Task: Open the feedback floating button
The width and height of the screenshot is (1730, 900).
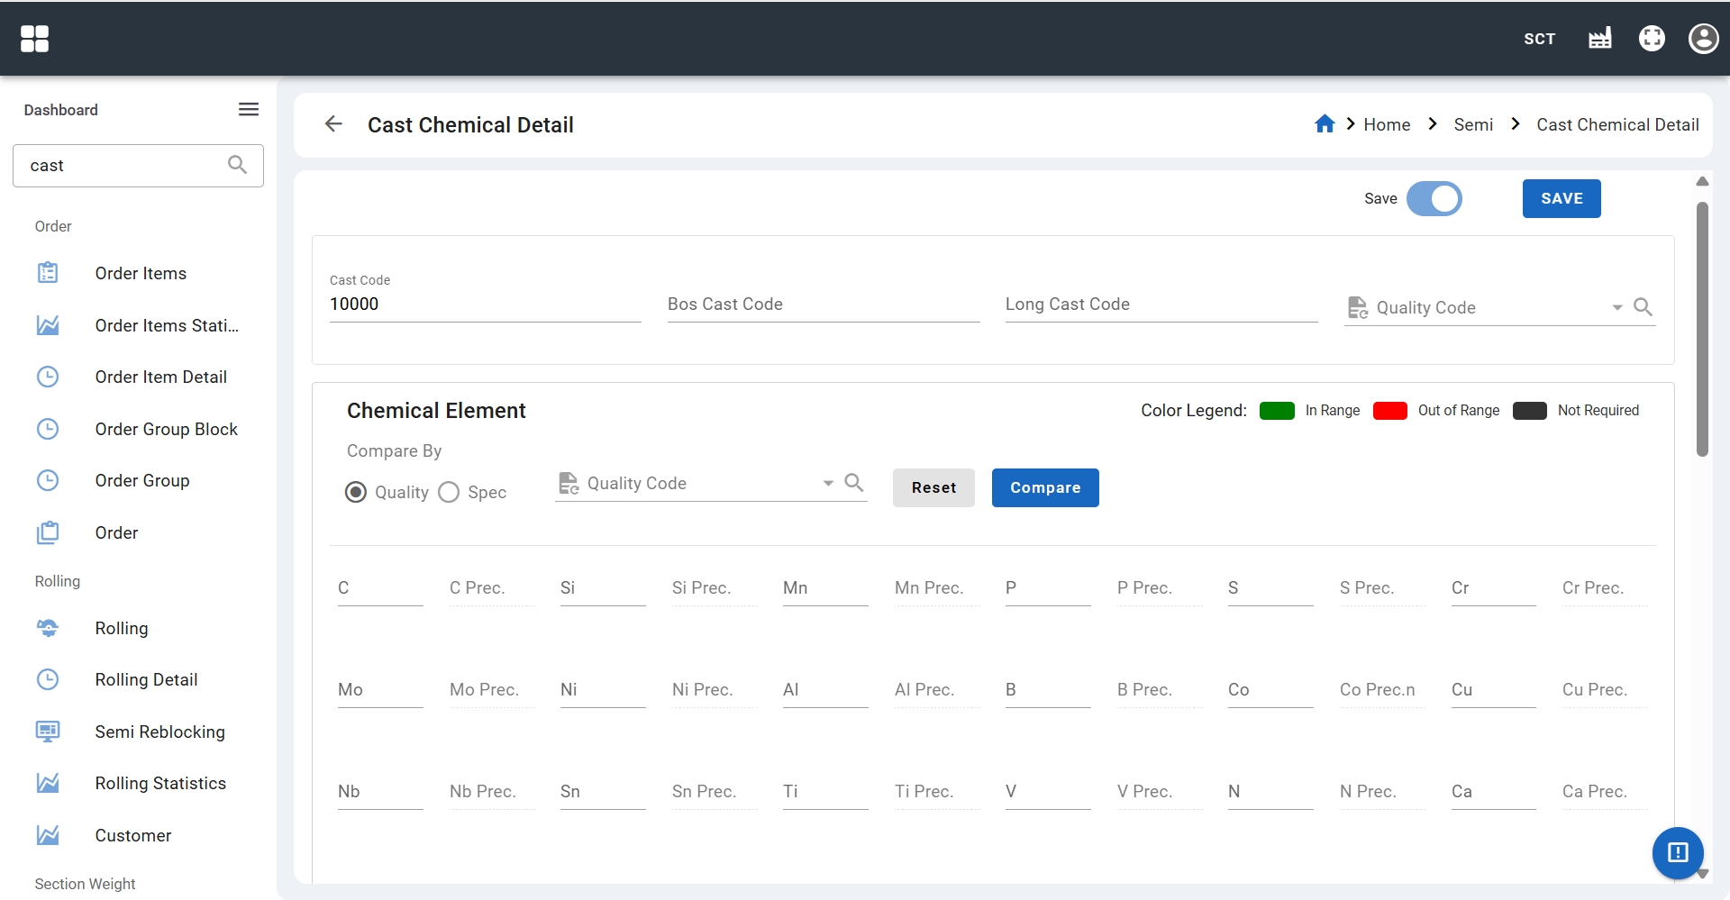Action: pyautogui.click(x=1677, y=852)
